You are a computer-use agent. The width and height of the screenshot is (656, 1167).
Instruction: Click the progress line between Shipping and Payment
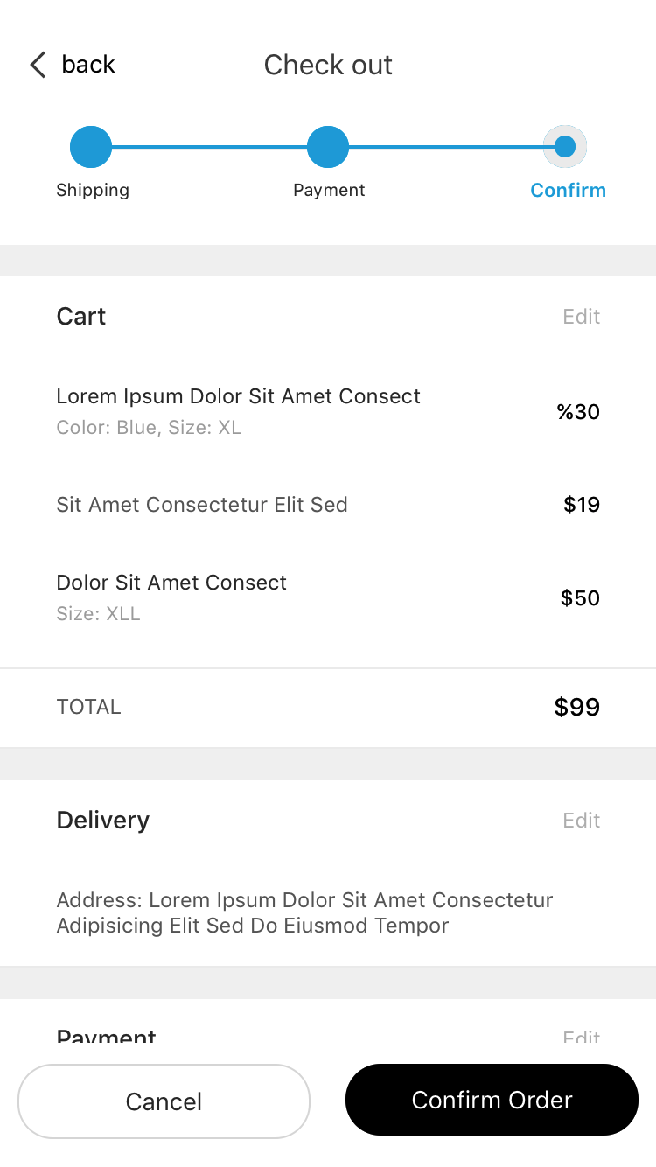pos(210,147)
